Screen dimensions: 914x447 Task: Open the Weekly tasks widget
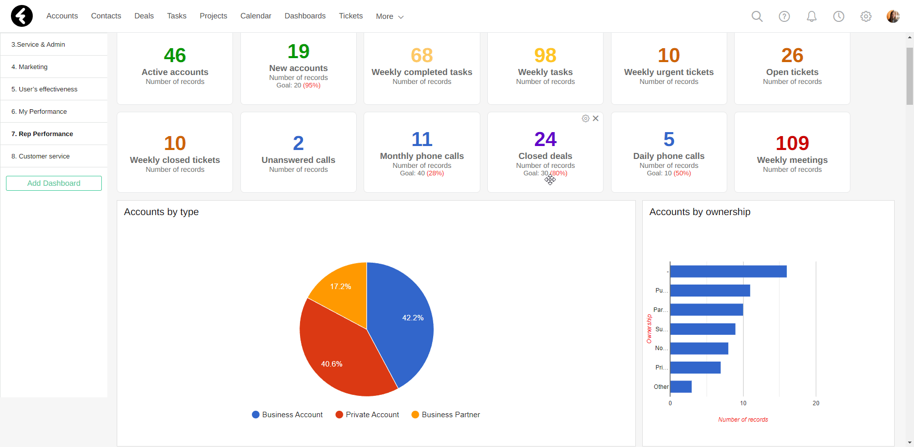(x=545, y=68)
